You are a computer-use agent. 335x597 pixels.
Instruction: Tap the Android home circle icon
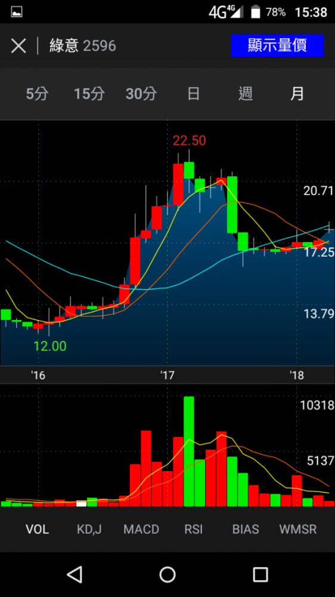(x=167, y=574)
